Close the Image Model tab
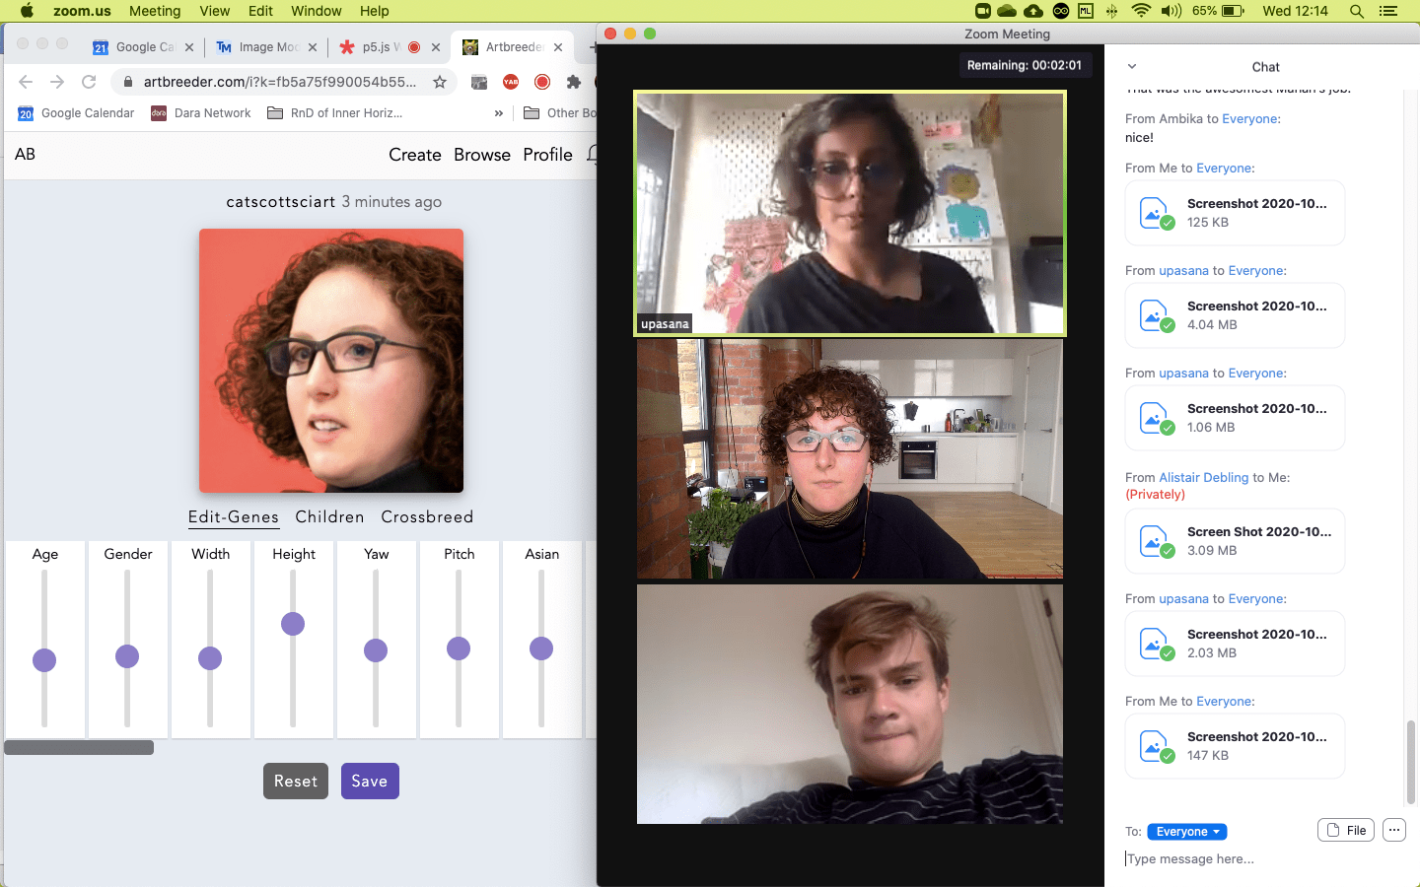The image size is (1420, 887). click(313, 47)
